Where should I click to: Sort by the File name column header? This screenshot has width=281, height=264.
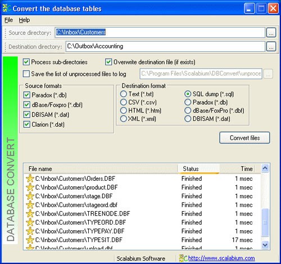(x=101, y=169)
